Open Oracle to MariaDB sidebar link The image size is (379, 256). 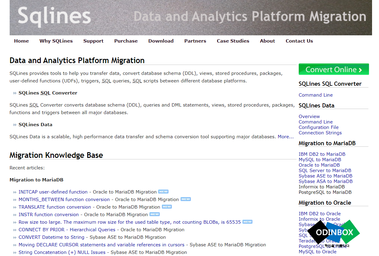pyautogui.click(x=319, y=165)
